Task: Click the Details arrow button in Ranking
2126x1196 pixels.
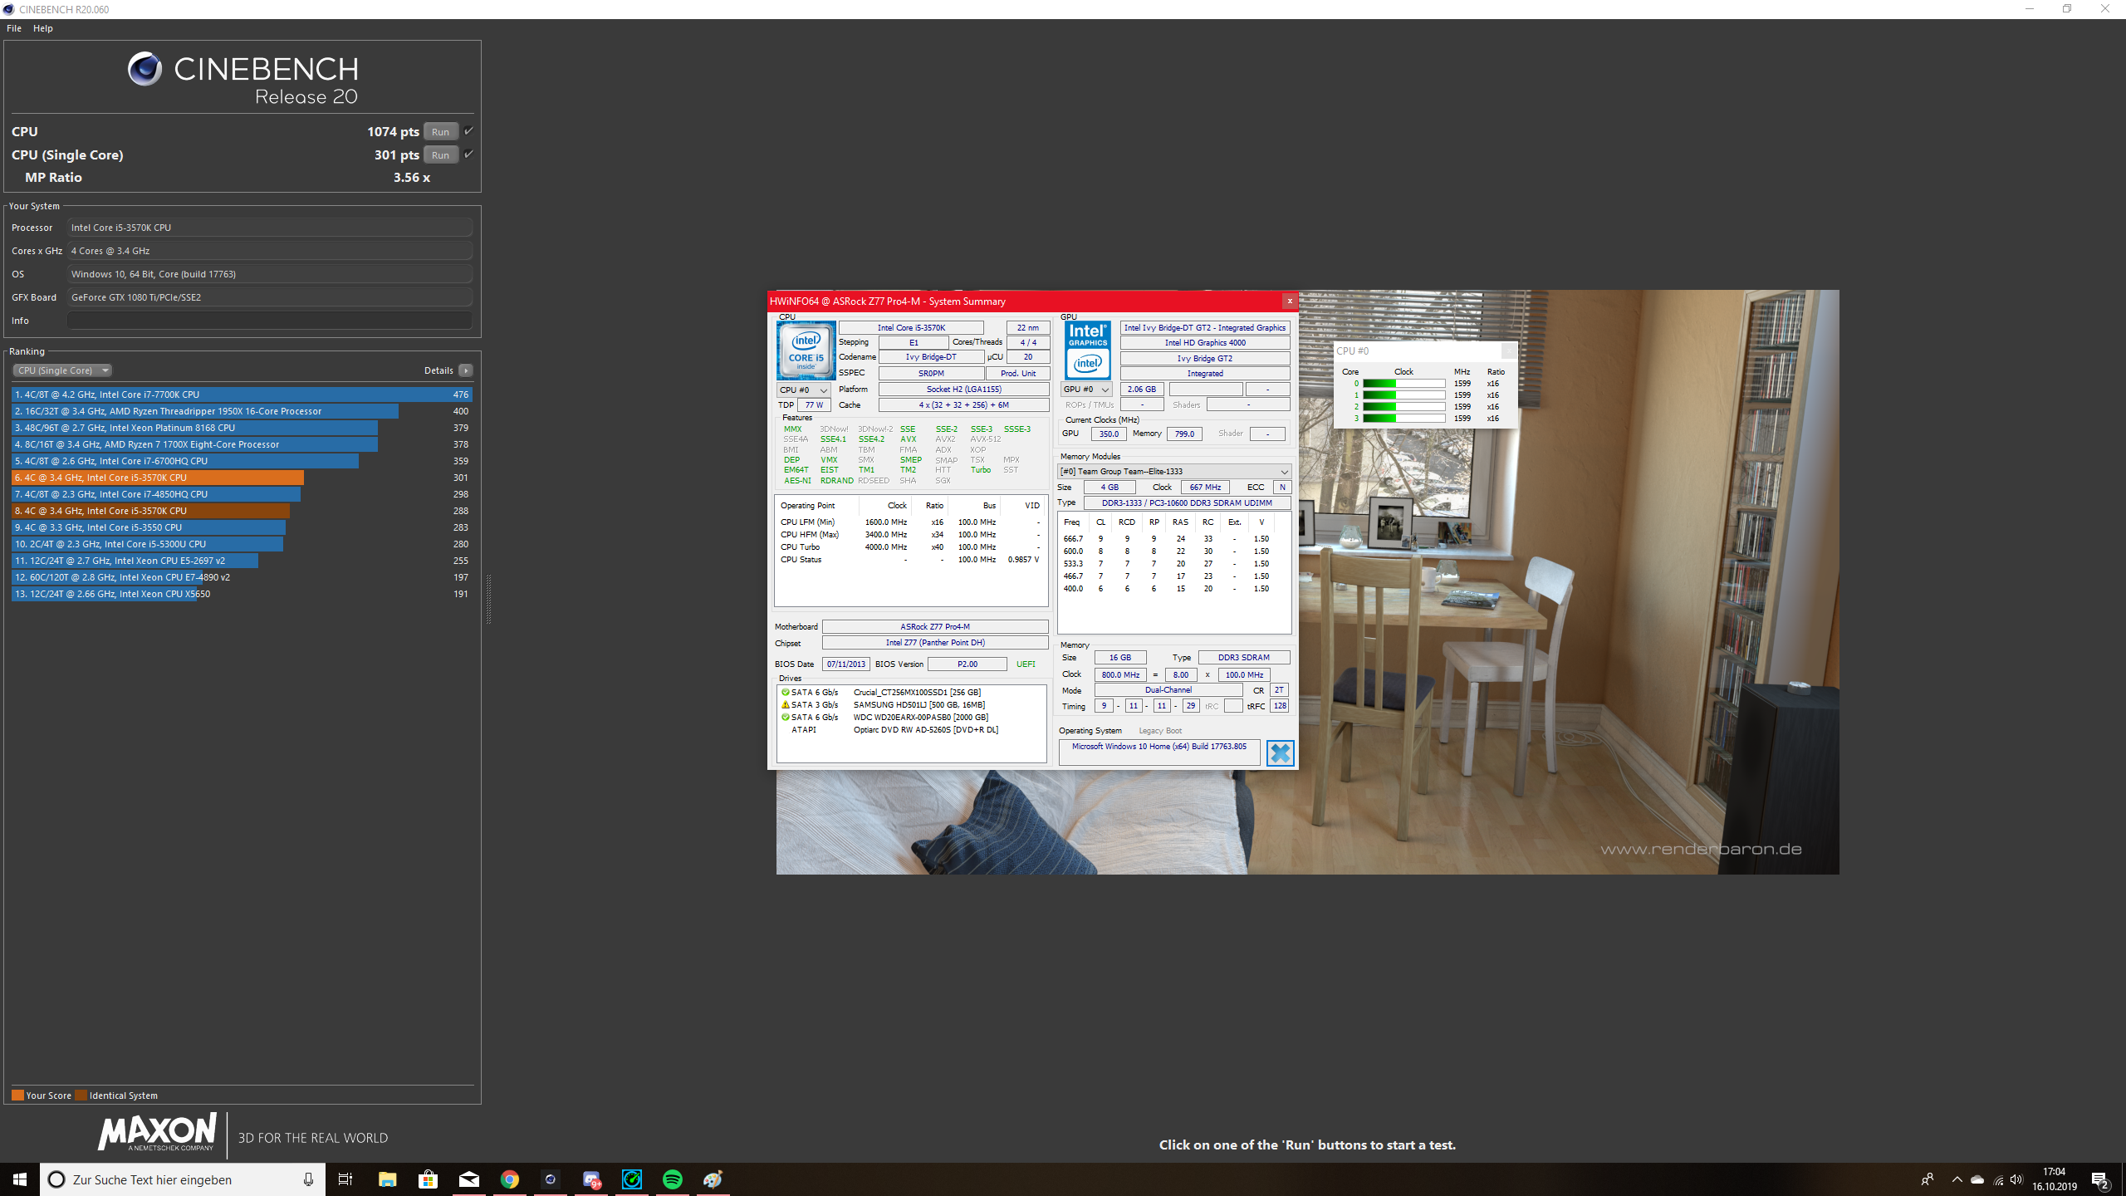Action: (x=466, y=370)
